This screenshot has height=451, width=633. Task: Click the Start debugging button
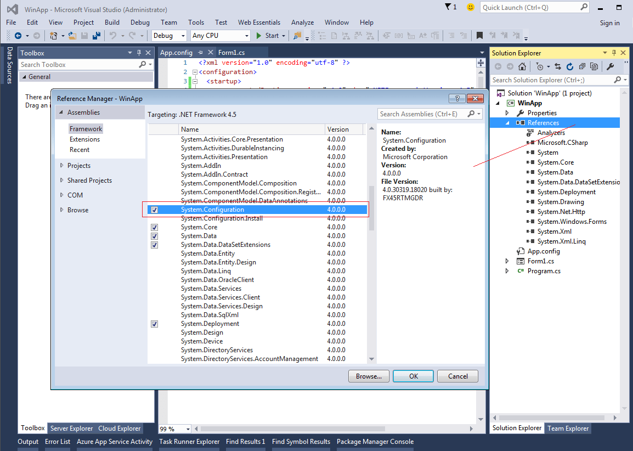(x=267, y=36)
